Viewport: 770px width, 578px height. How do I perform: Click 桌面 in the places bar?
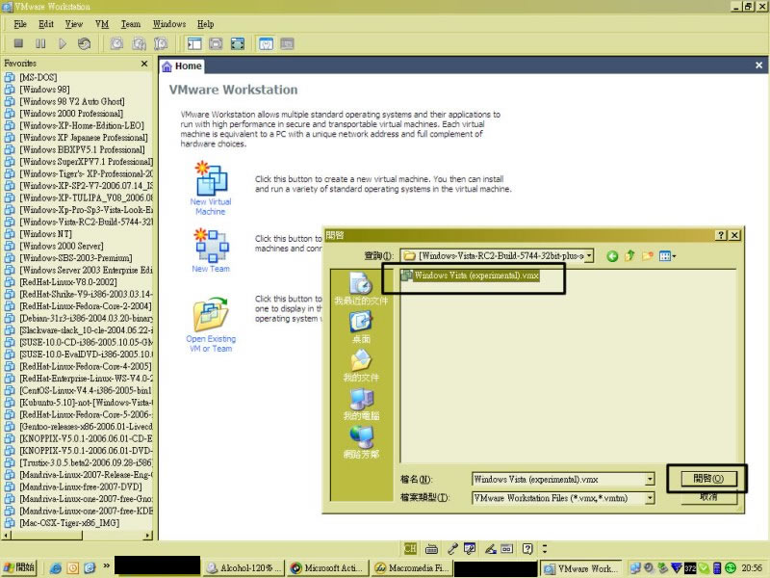click(361, 328)
